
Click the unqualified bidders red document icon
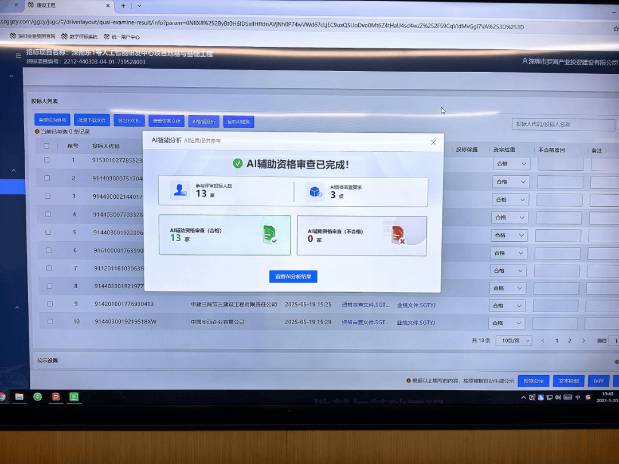tap(398, 235)
